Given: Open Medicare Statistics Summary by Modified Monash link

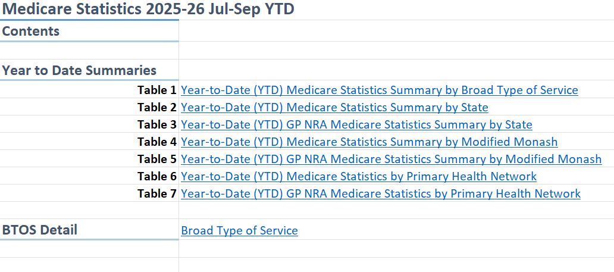Looking at the screenshot, I should click(x=369, y=142).
